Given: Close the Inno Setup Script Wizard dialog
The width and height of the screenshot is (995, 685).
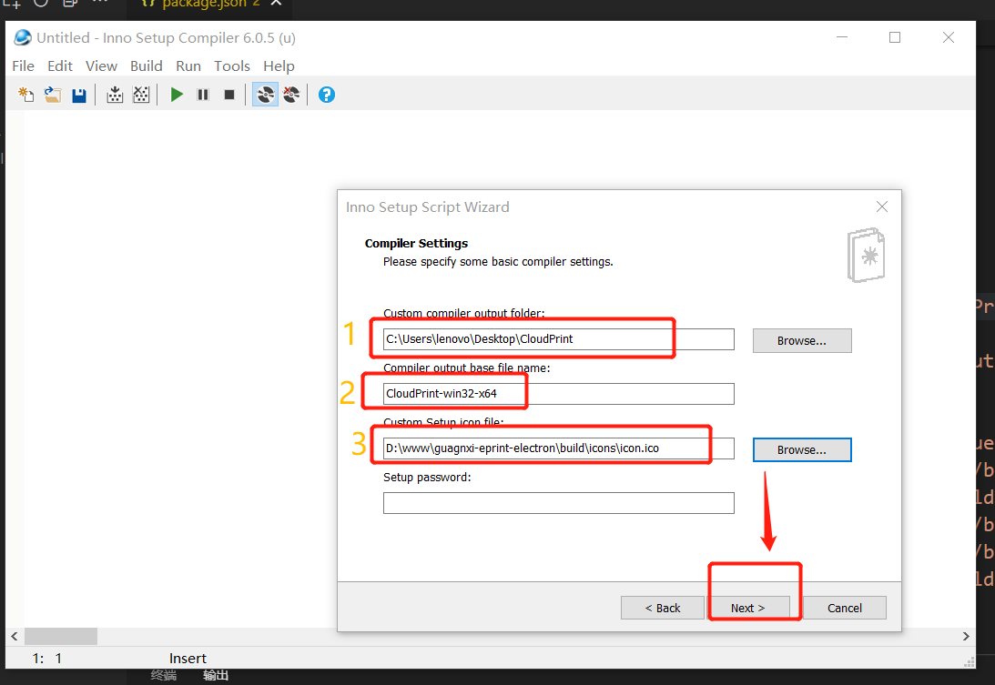Looking at the screenshot, I should (881, 207).
